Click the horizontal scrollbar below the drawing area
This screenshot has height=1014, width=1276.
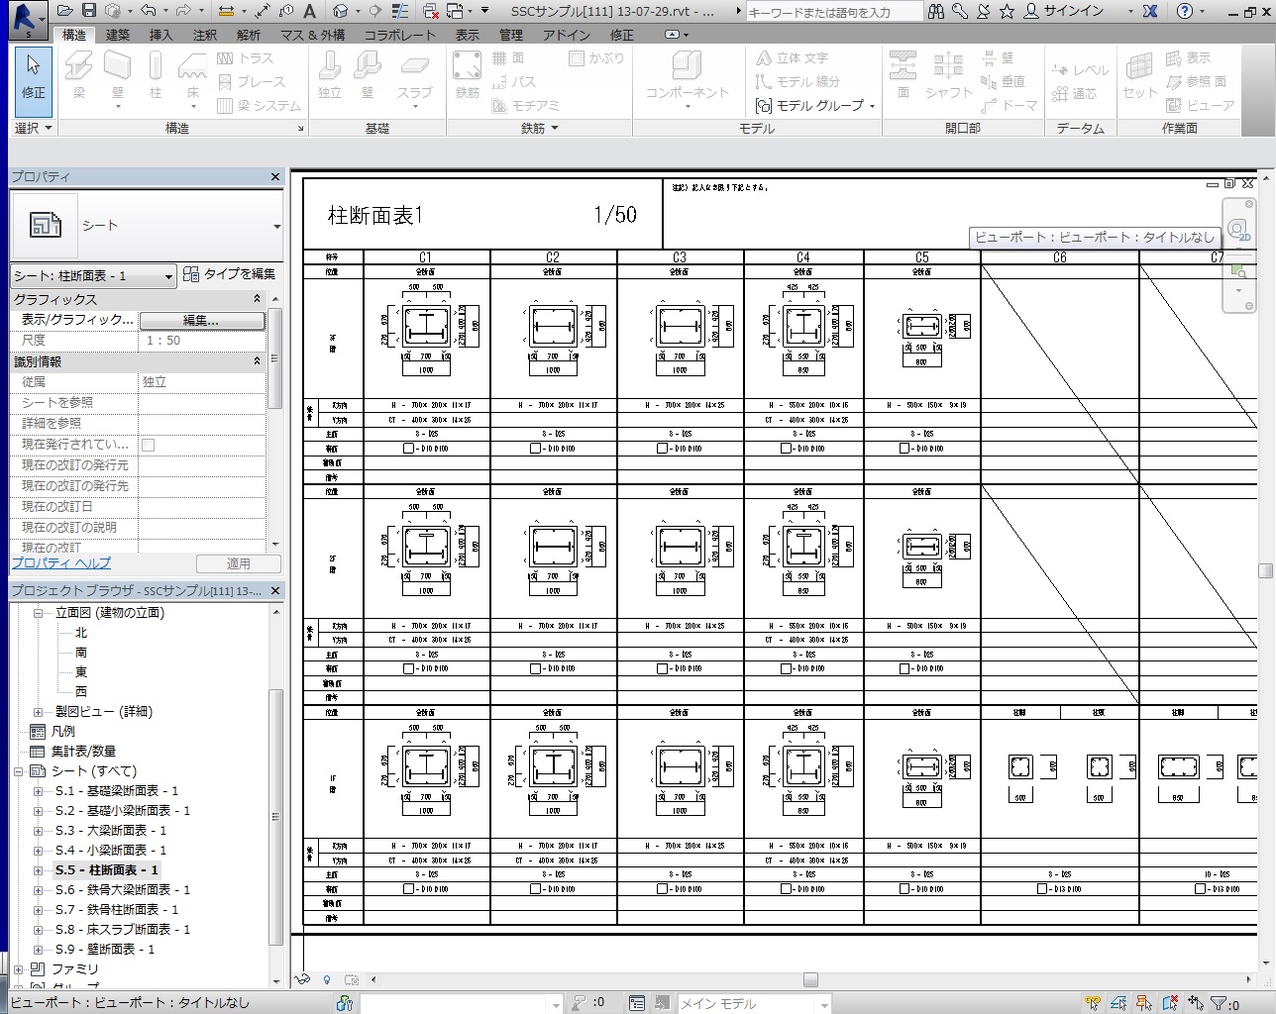click(810, 978)
